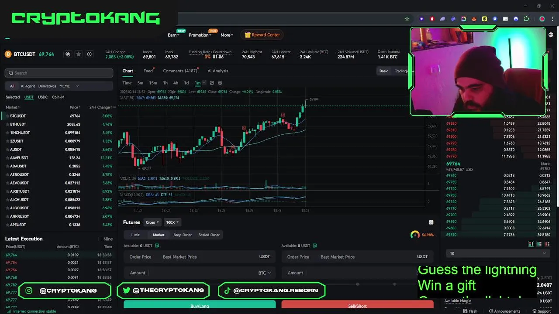Filter market list by AI Agent
The image size is (559, 314).
pyautogui.click(x=28, y=86)
